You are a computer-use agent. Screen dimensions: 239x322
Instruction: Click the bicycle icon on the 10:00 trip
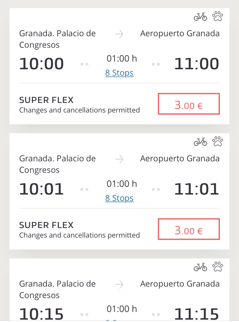200,17
